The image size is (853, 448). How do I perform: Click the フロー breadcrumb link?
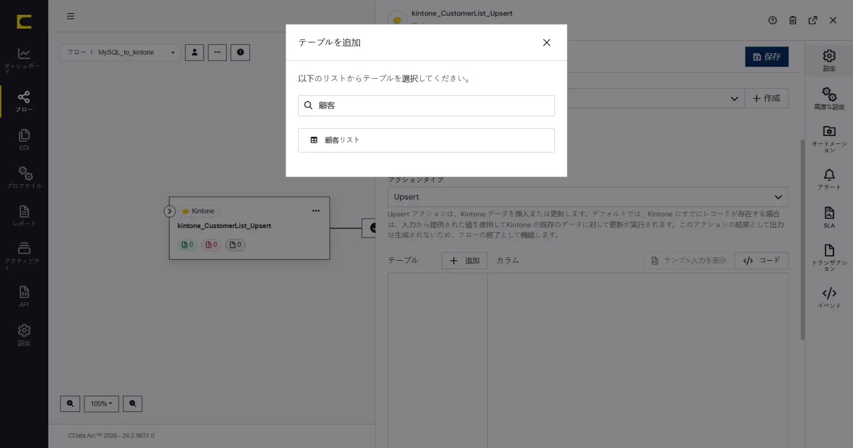point(77,52)
